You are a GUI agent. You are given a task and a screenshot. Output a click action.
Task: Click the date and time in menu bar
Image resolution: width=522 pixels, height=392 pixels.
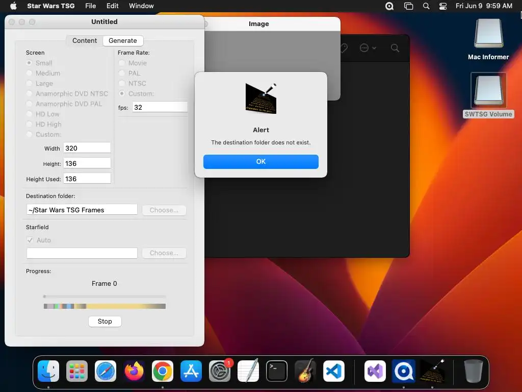click(x=484, y=6)
